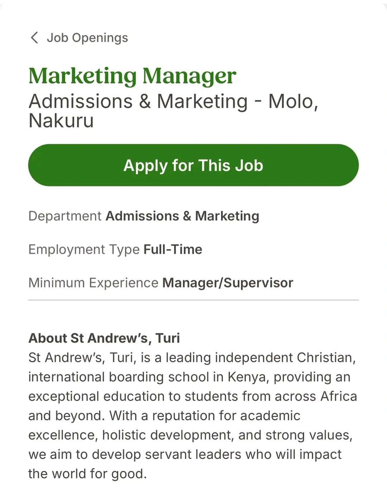The width and height of the screenshot is (387, 497).
Task: Click the "the world for good." closing line
Action: [x=87, y=474]
